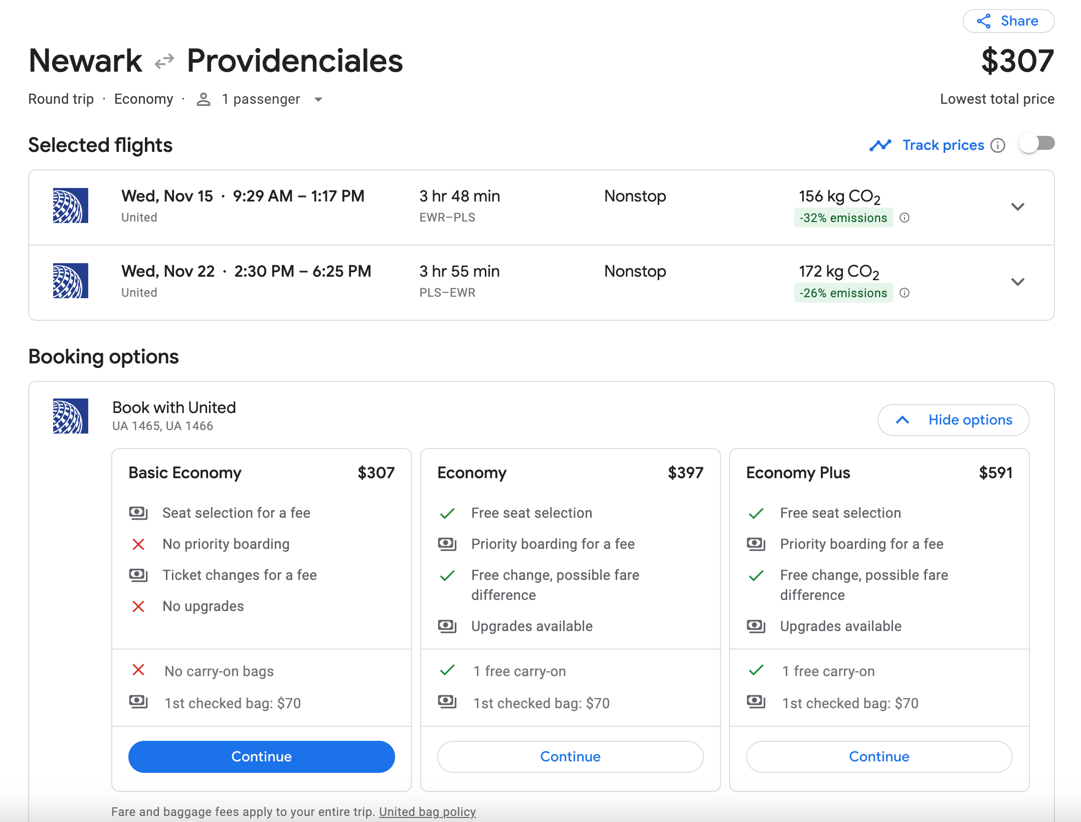
Task: Enable the Track prices toggle
Action: [x=1037, y=144]
